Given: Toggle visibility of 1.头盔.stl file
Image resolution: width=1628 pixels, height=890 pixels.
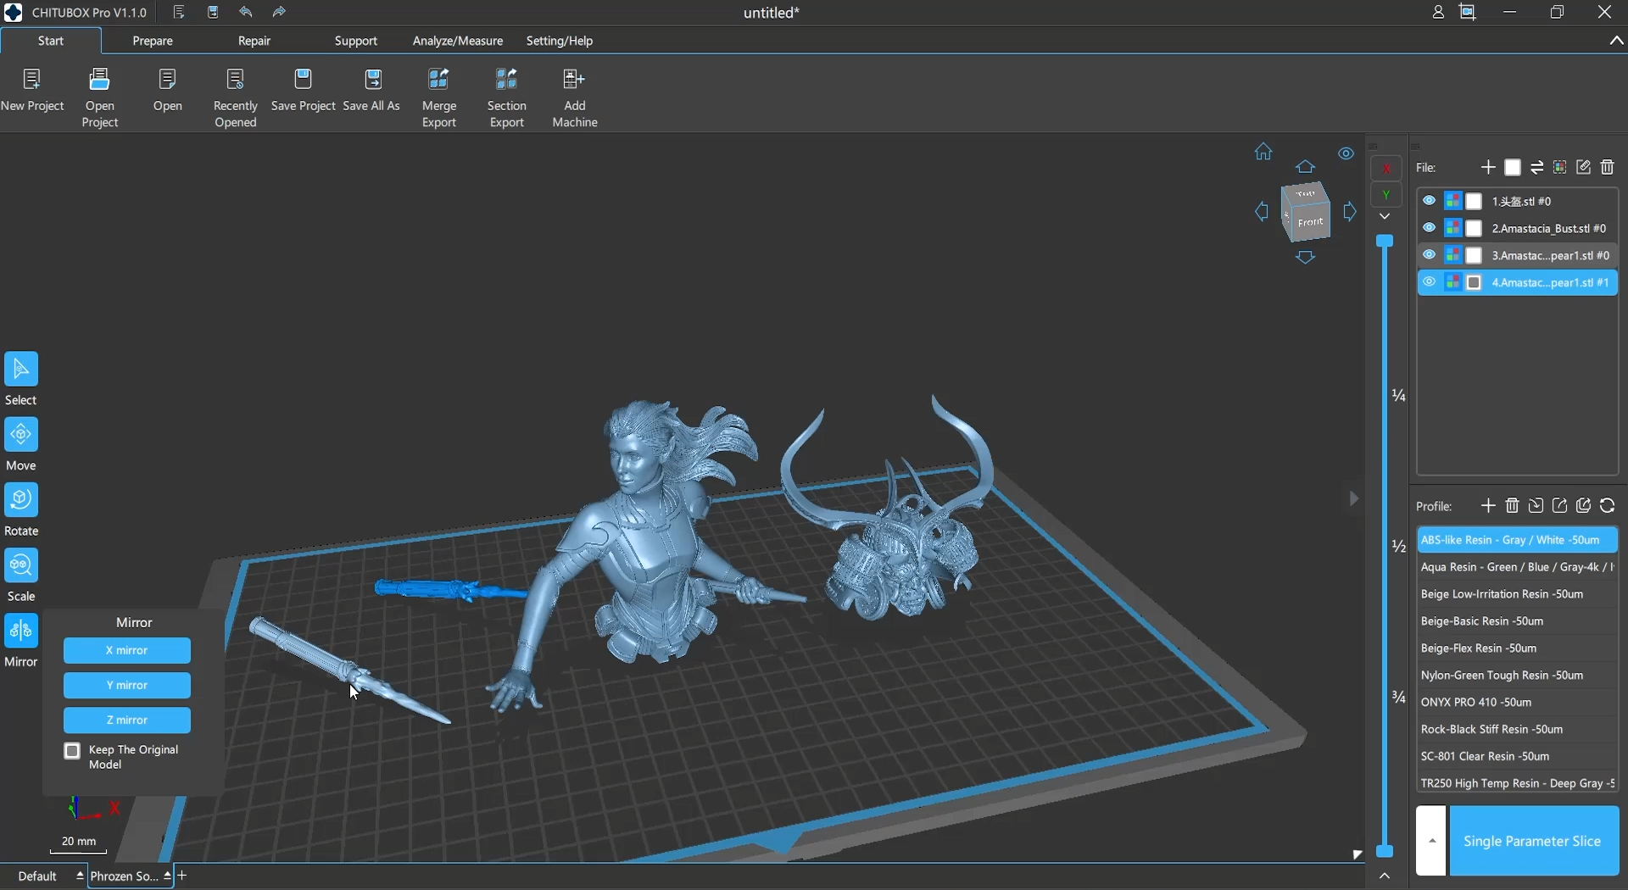Looking at the screenshot, I should 1430,201.
